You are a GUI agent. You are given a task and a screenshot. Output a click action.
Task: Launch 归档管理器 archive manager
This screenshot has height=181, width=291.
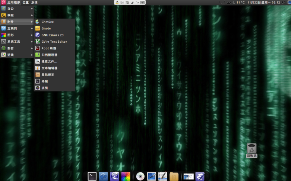click(54, 55)
